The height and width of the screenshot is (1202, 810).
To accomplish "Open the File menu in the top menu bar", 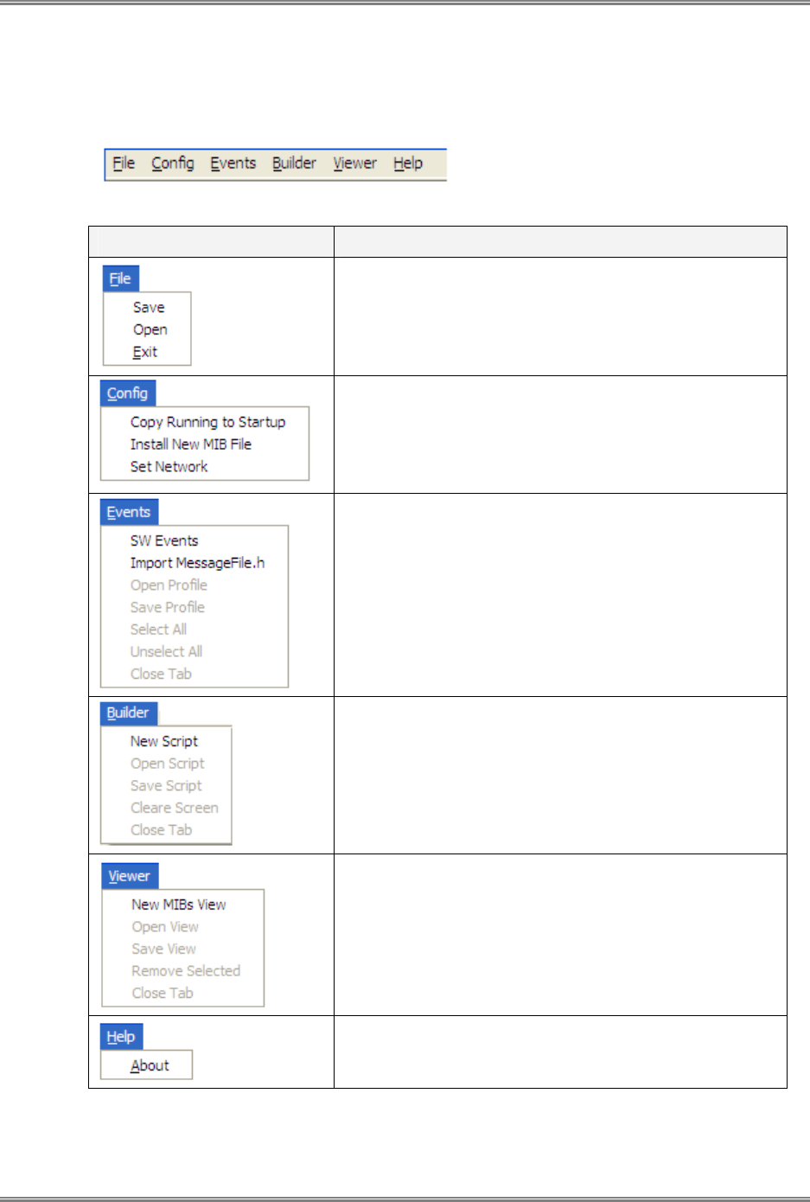I will coord(124,163).
